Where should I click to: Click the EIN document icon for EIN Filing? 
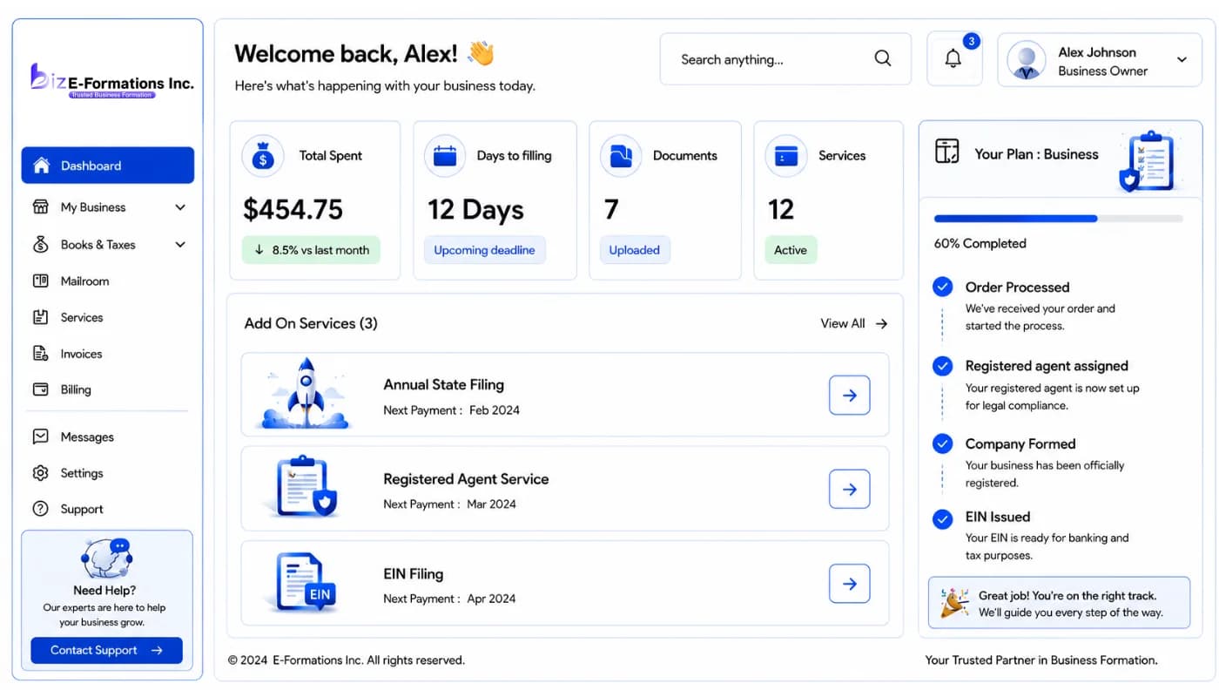pos(304,582)
